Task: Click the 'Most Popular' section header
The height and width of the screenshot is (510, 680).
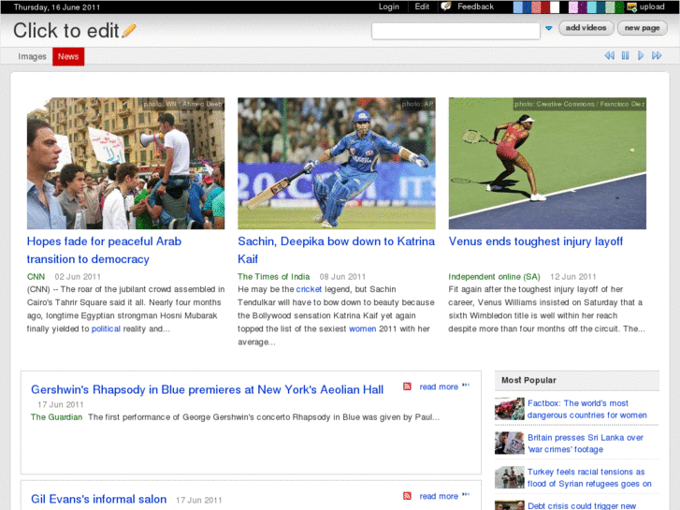Action: (x=577, y=380)
